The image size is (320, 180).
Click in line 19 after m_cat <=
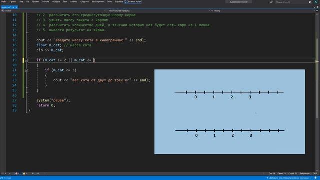[x=94, y=60]
